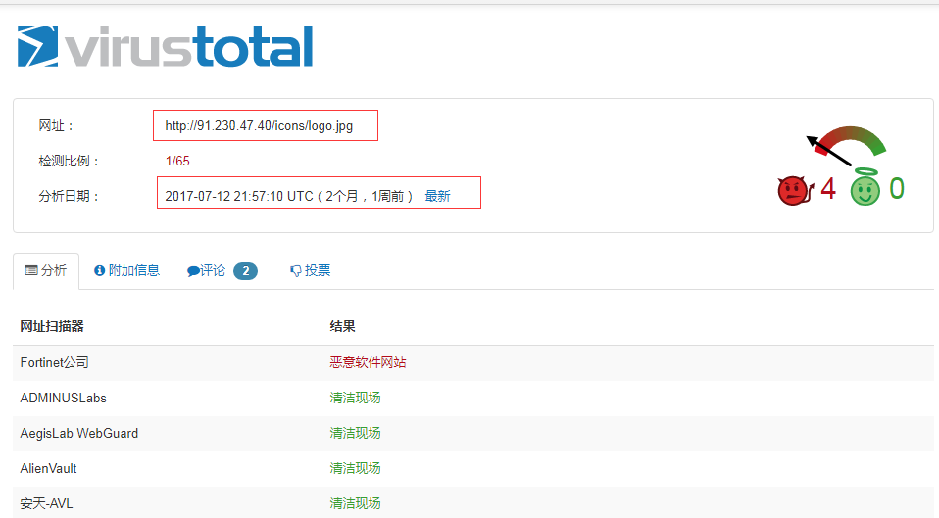Click the URL http://91.230.47.40/icons/logo.jpg
The height and width of the screenshot is (518, 939).
click(259, 126)
